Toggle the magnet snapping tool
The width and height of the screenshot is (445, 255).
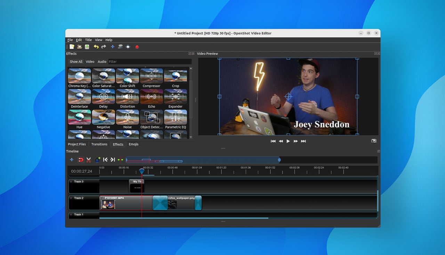pos(81,160)
